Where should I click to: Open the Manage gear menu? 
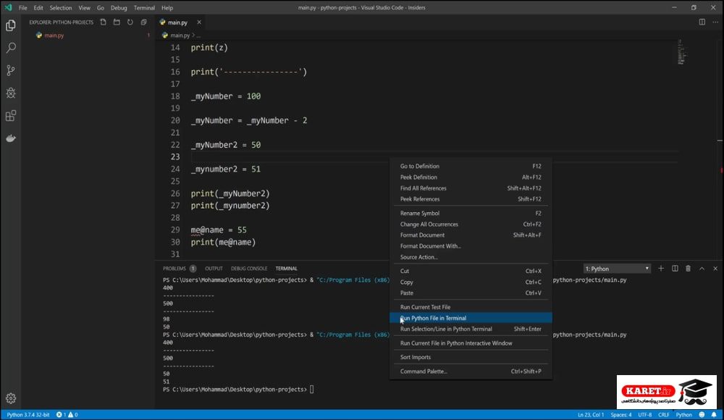tap(11, 398)
